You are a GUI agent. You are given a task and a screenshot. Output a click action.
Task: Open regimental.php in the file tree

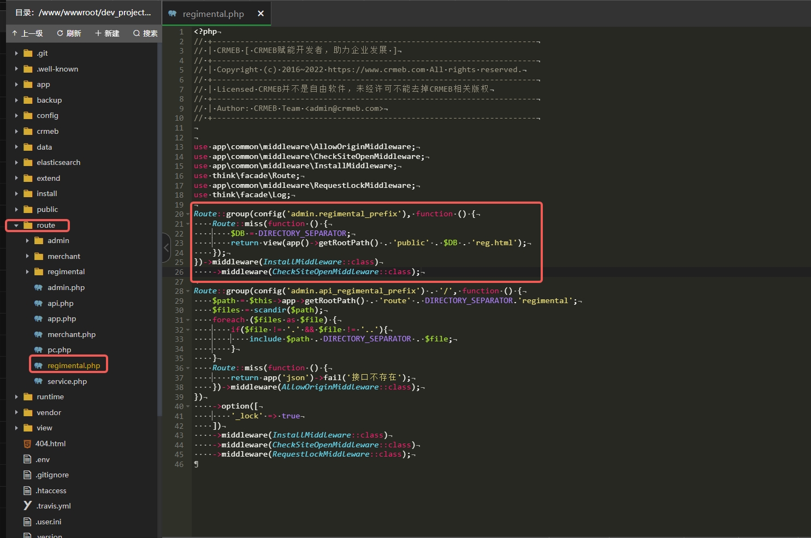(74, 365)
